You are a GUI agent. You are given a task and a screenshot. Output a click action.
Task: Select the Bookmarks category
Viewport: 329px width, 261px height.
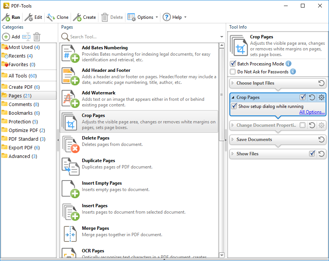[x=29, y=113]
